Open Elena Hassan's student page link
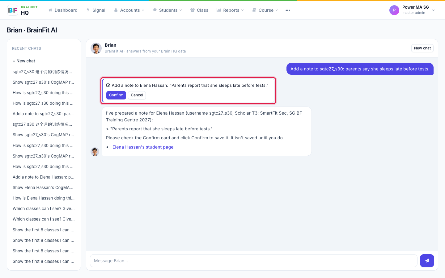Screen dimensions: 445x278 [x=143, y=147]
